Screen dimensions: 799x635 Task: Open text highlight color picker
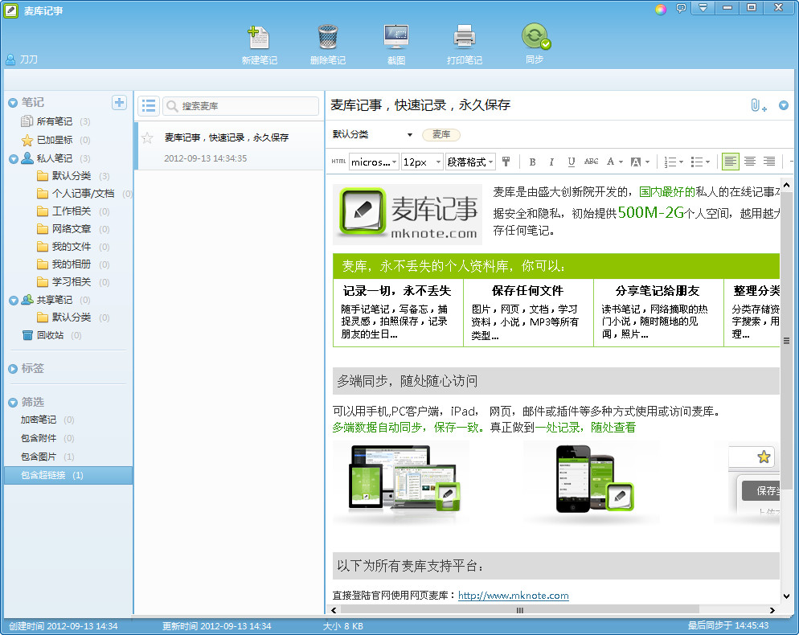(640, 162)
